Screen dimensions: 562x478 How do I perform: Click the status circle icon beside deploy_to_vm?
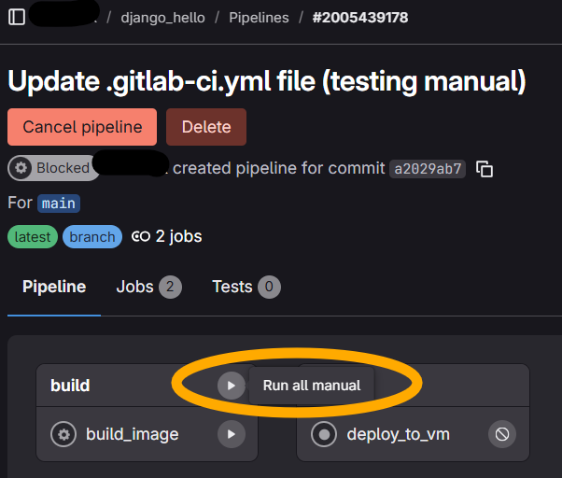324,434
